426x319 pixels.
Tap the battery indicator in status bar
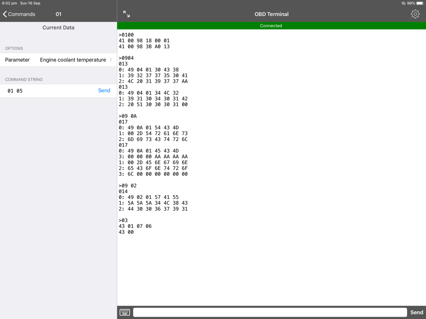420,3
